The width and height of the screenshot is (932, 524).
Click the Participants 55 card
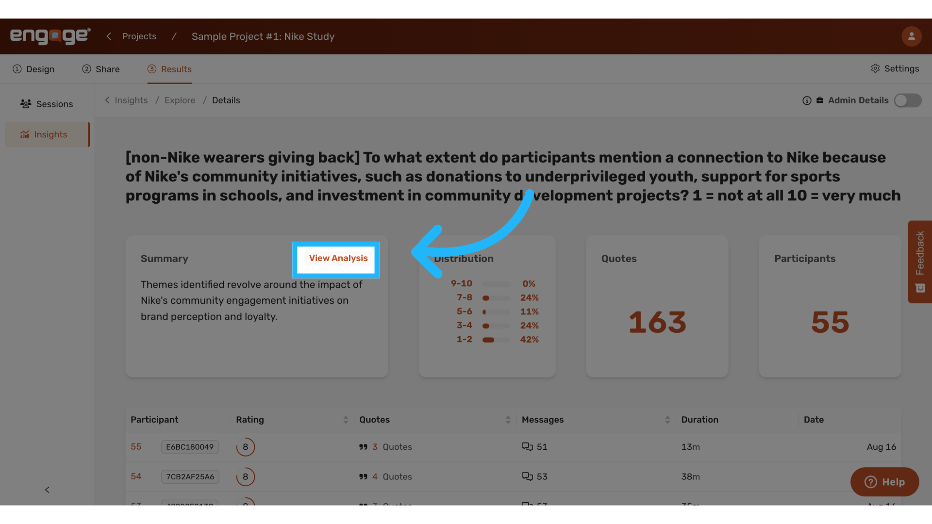tap(830, 307)
